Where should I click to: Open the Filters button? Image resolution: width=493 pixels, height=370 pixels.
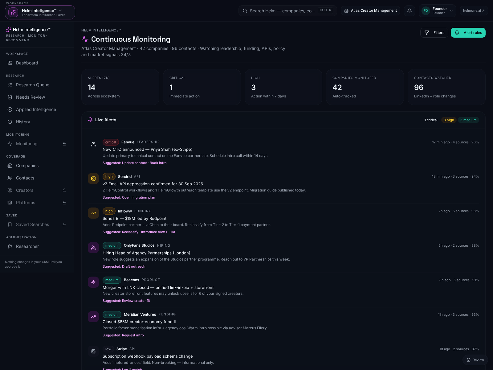pyautogui.click(x=434, y=33)
